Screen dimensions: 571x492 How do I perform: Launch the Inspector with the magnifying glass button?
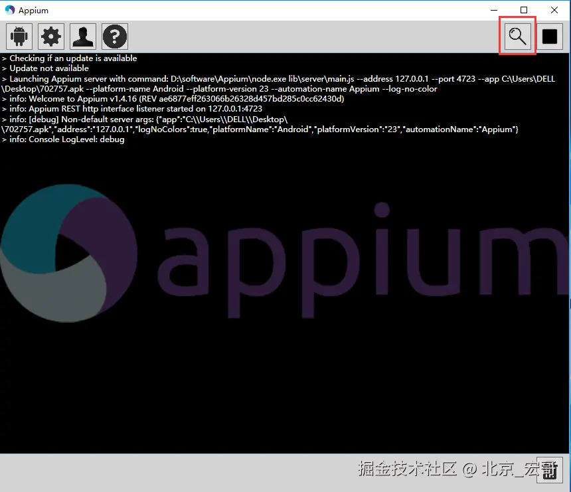click(x=517, y=36)
